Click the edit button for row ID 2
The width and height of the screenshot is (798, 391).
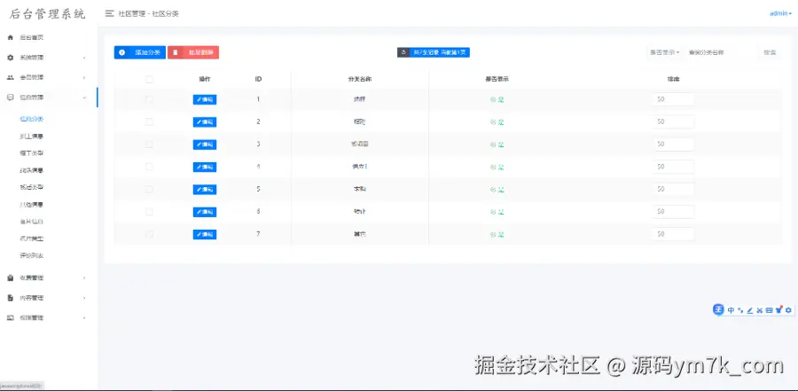click(205, 122)
